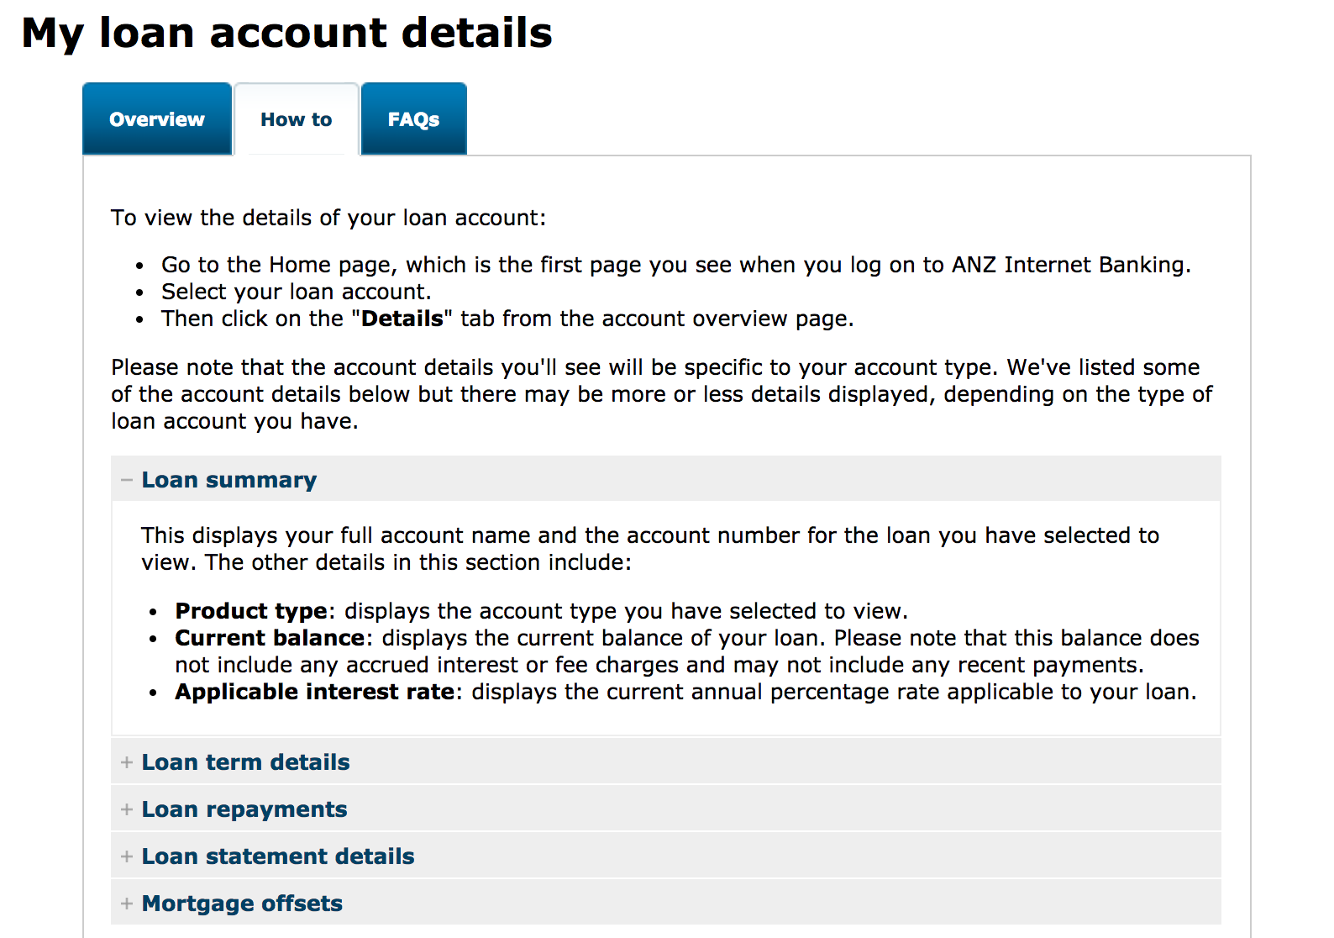Expand the Mortgage offsets heading
1334x938 pixels.
242,904
